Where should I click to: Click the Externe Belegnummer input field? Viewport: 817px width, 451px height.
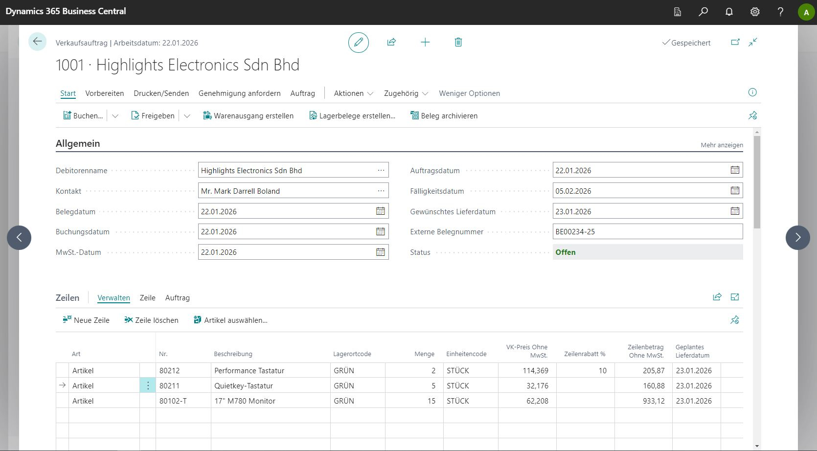647,232
